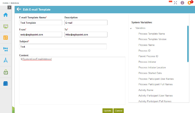Click the To email field
The height and width of the screenshot is (113, 195).
pyautogui.click(x=86, y=34)
